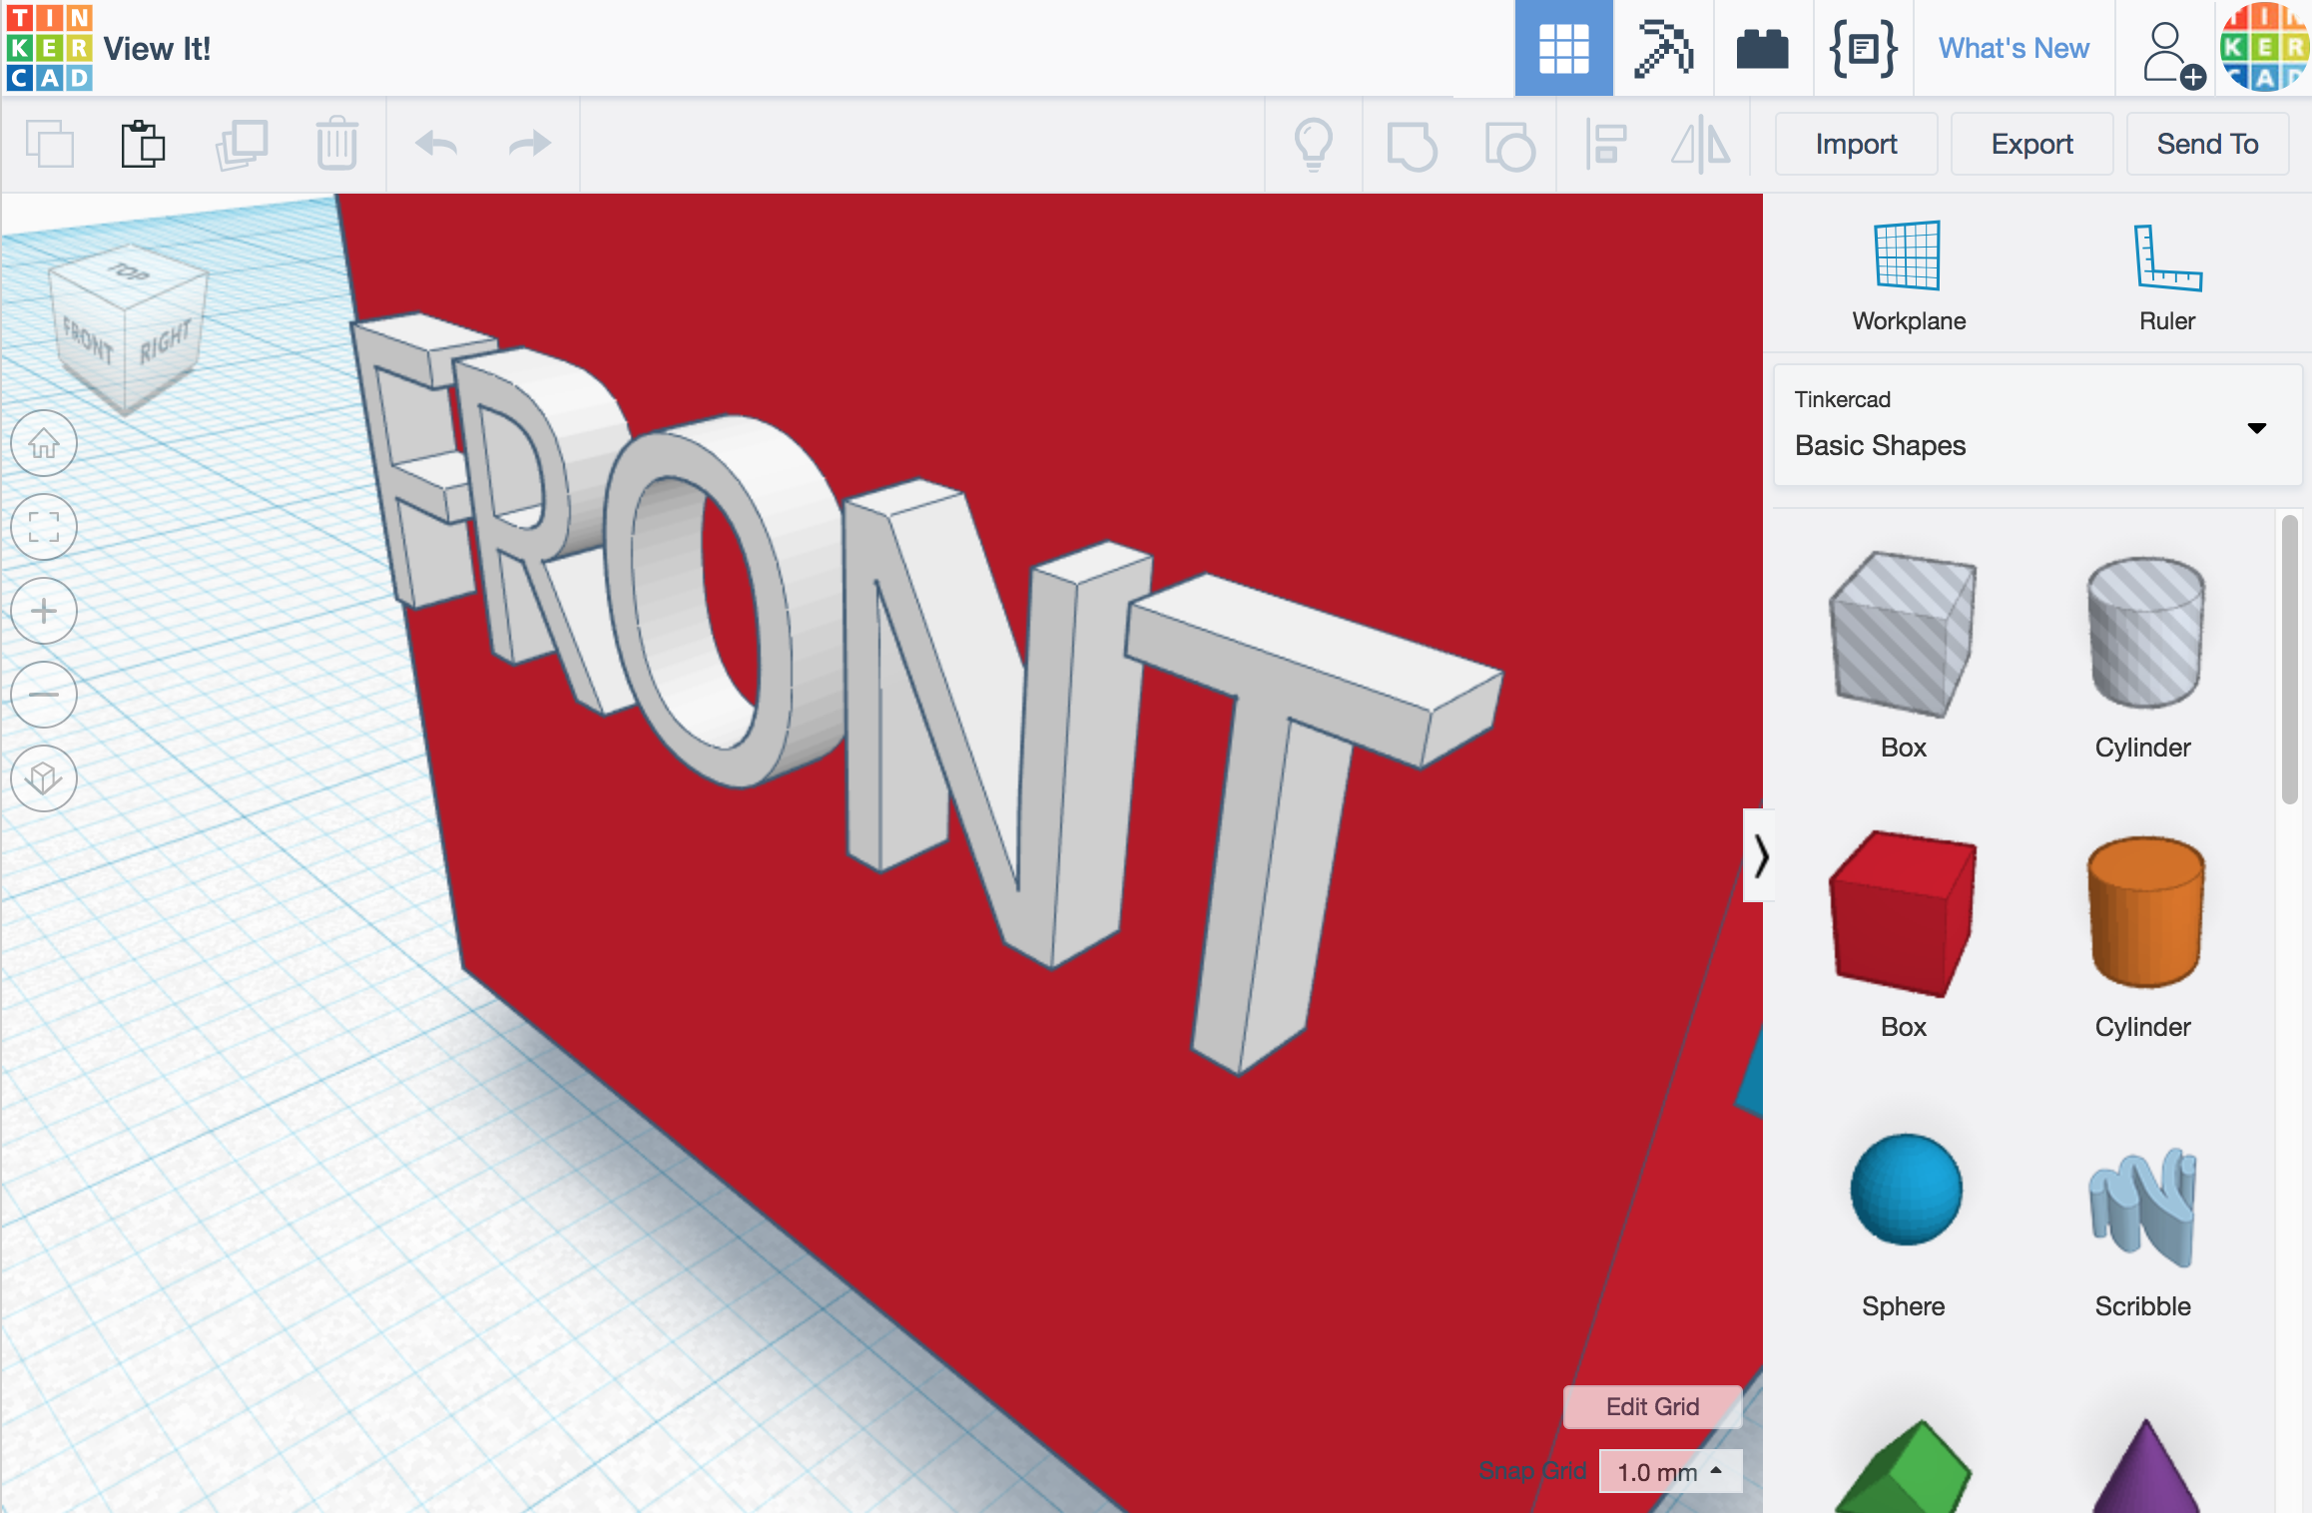Open What's New link

click(x=2014, y=48)
